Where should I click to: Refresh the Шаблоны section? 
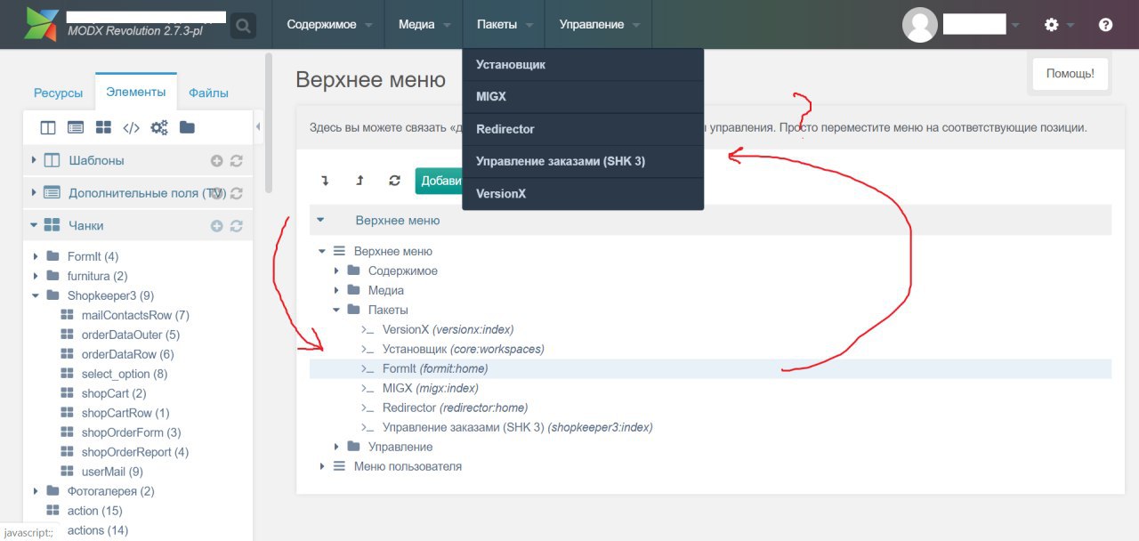[x=236, y=161]
